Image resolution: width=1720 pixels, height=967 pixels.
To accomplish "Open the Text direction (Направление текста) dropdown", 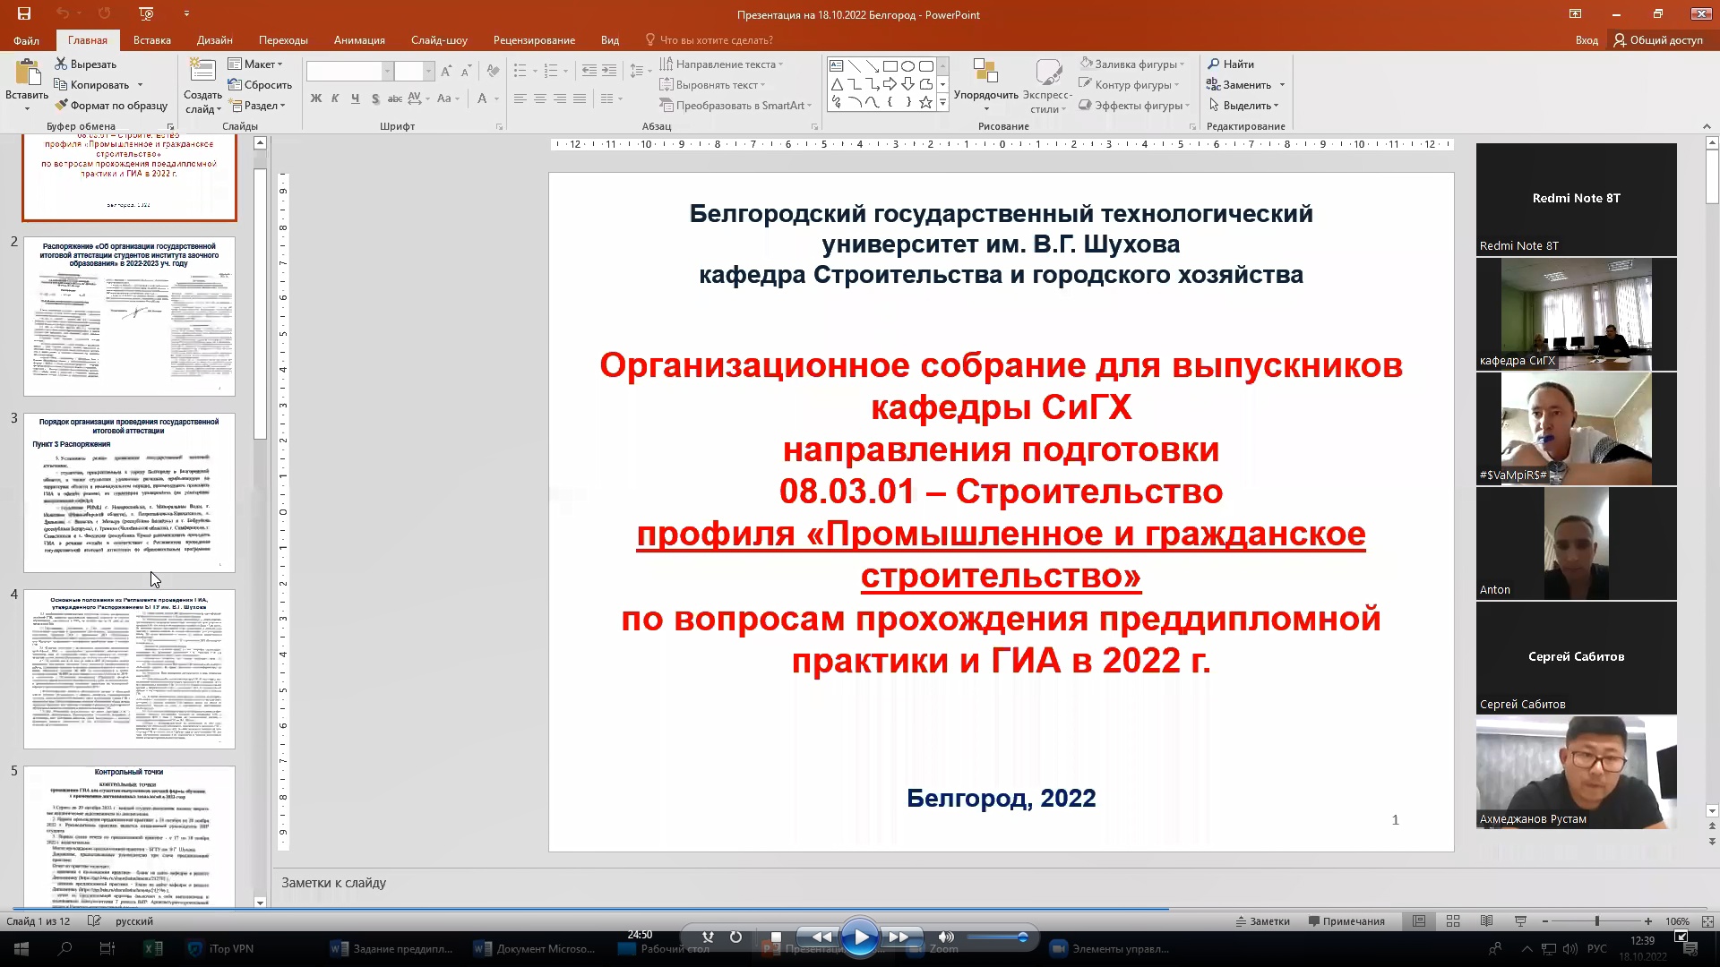I will click(721, 64).
